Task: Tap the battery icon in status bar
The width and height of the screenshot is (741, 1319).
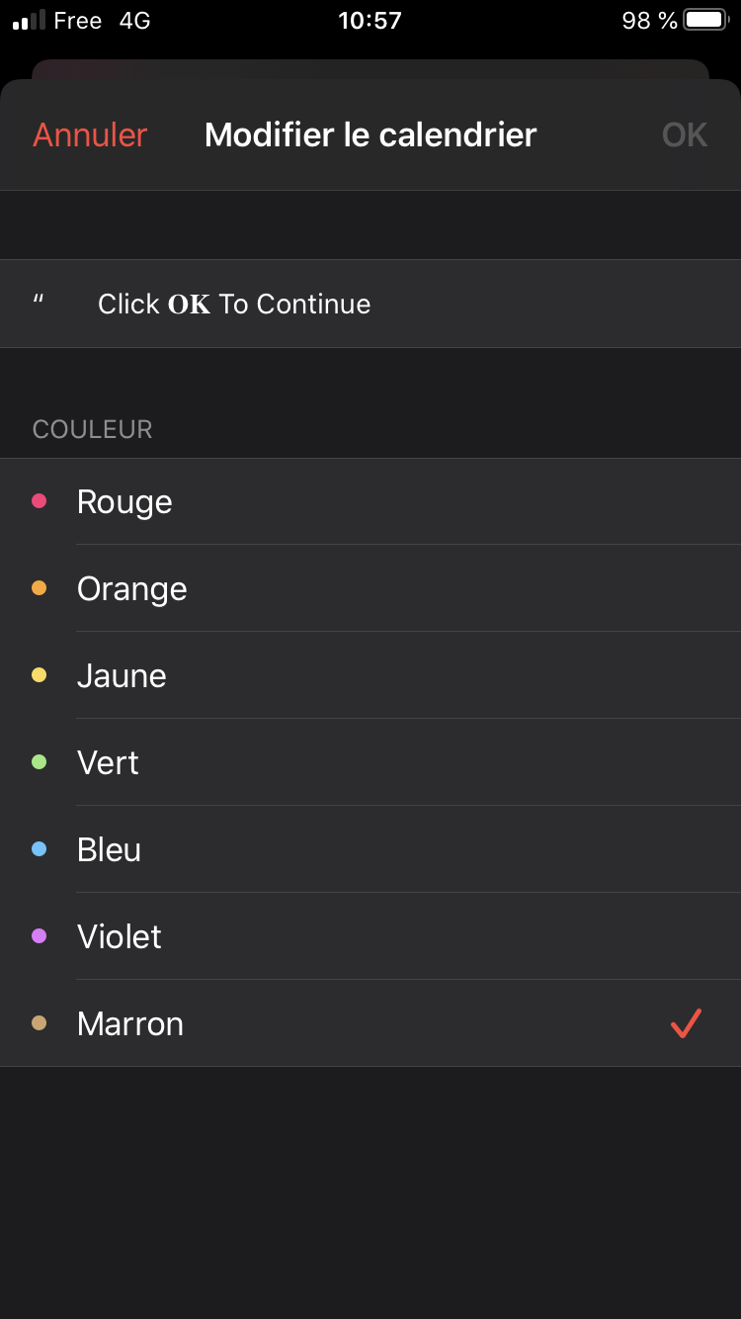Action: [705, 20]
